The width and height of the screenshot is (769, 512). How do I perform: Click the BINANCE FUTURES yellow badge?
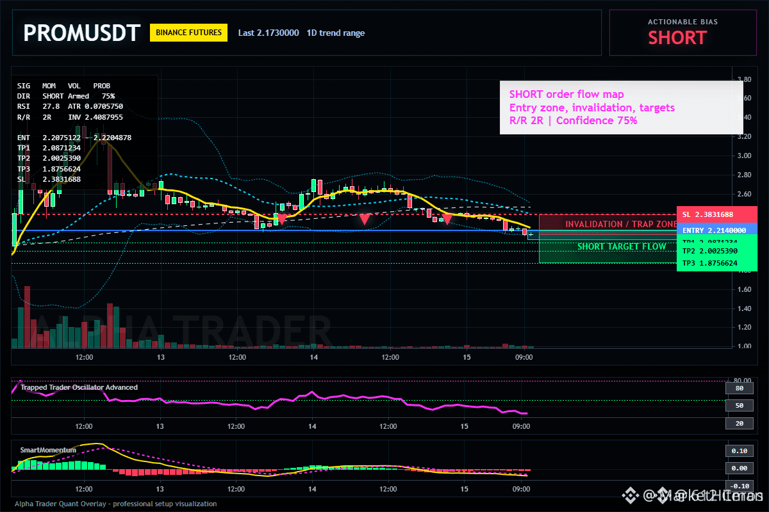[x=188, y=32]
